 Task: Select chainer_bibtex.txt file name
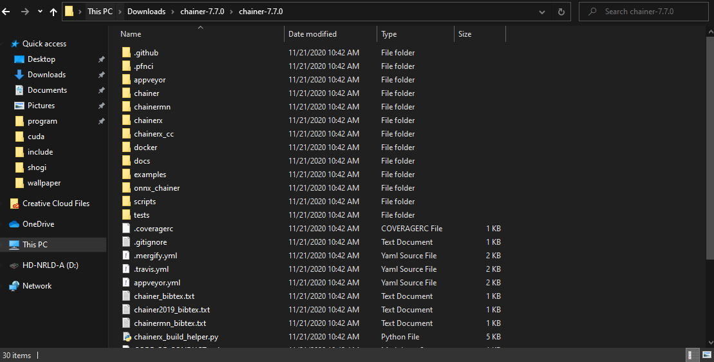point(164,296)
